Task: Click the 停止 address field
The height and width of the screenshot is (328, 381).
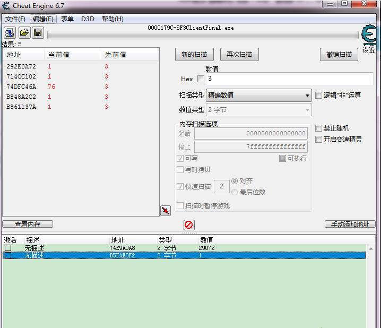Action: (x=251, y=146)
